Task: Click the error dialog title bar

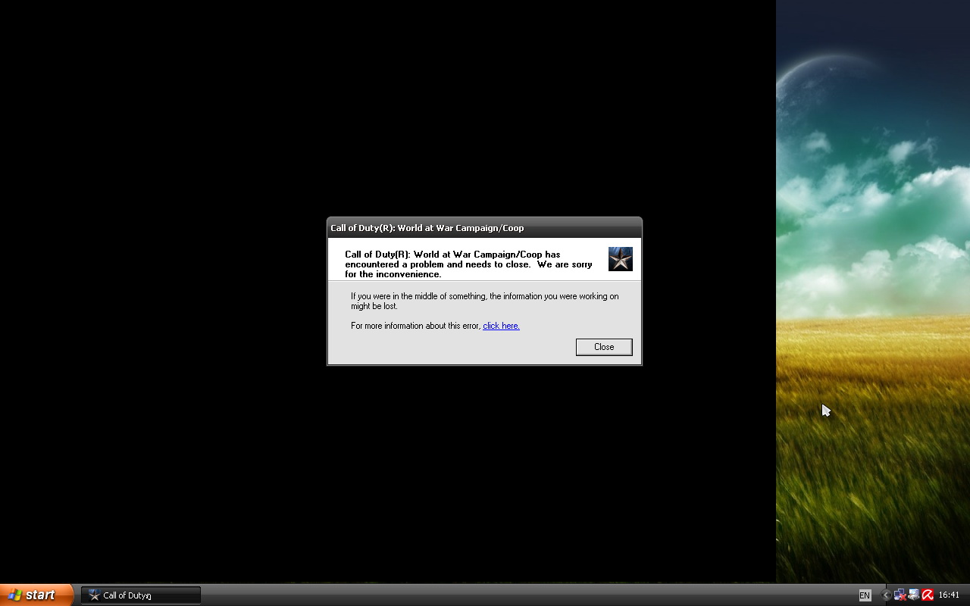Action: click(x=484, y=228)
